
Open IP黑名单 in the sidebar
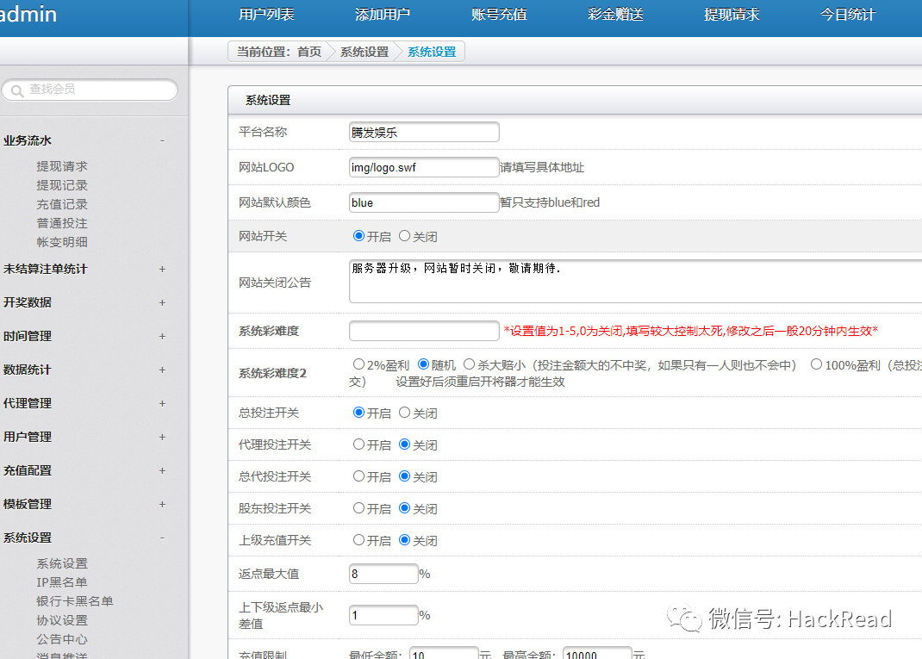[62, 582]
